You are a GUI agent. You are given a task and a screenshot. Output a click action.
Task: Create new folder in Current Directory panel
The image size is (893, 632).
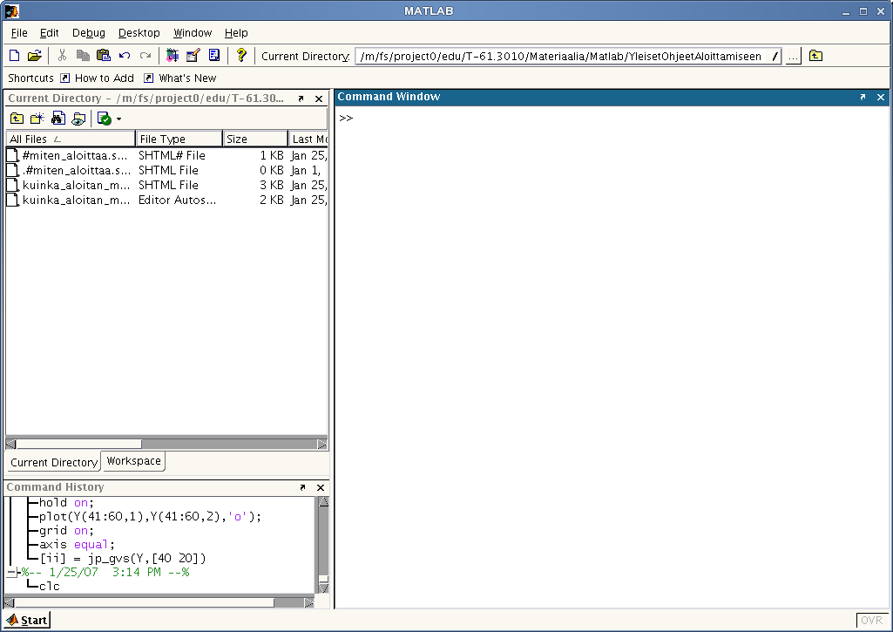point(37,119)
